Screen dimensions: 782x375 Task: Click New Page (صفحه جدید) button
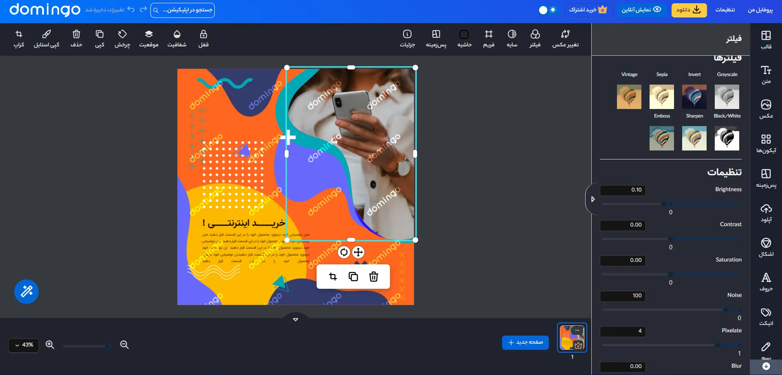[x=525, y=342]
